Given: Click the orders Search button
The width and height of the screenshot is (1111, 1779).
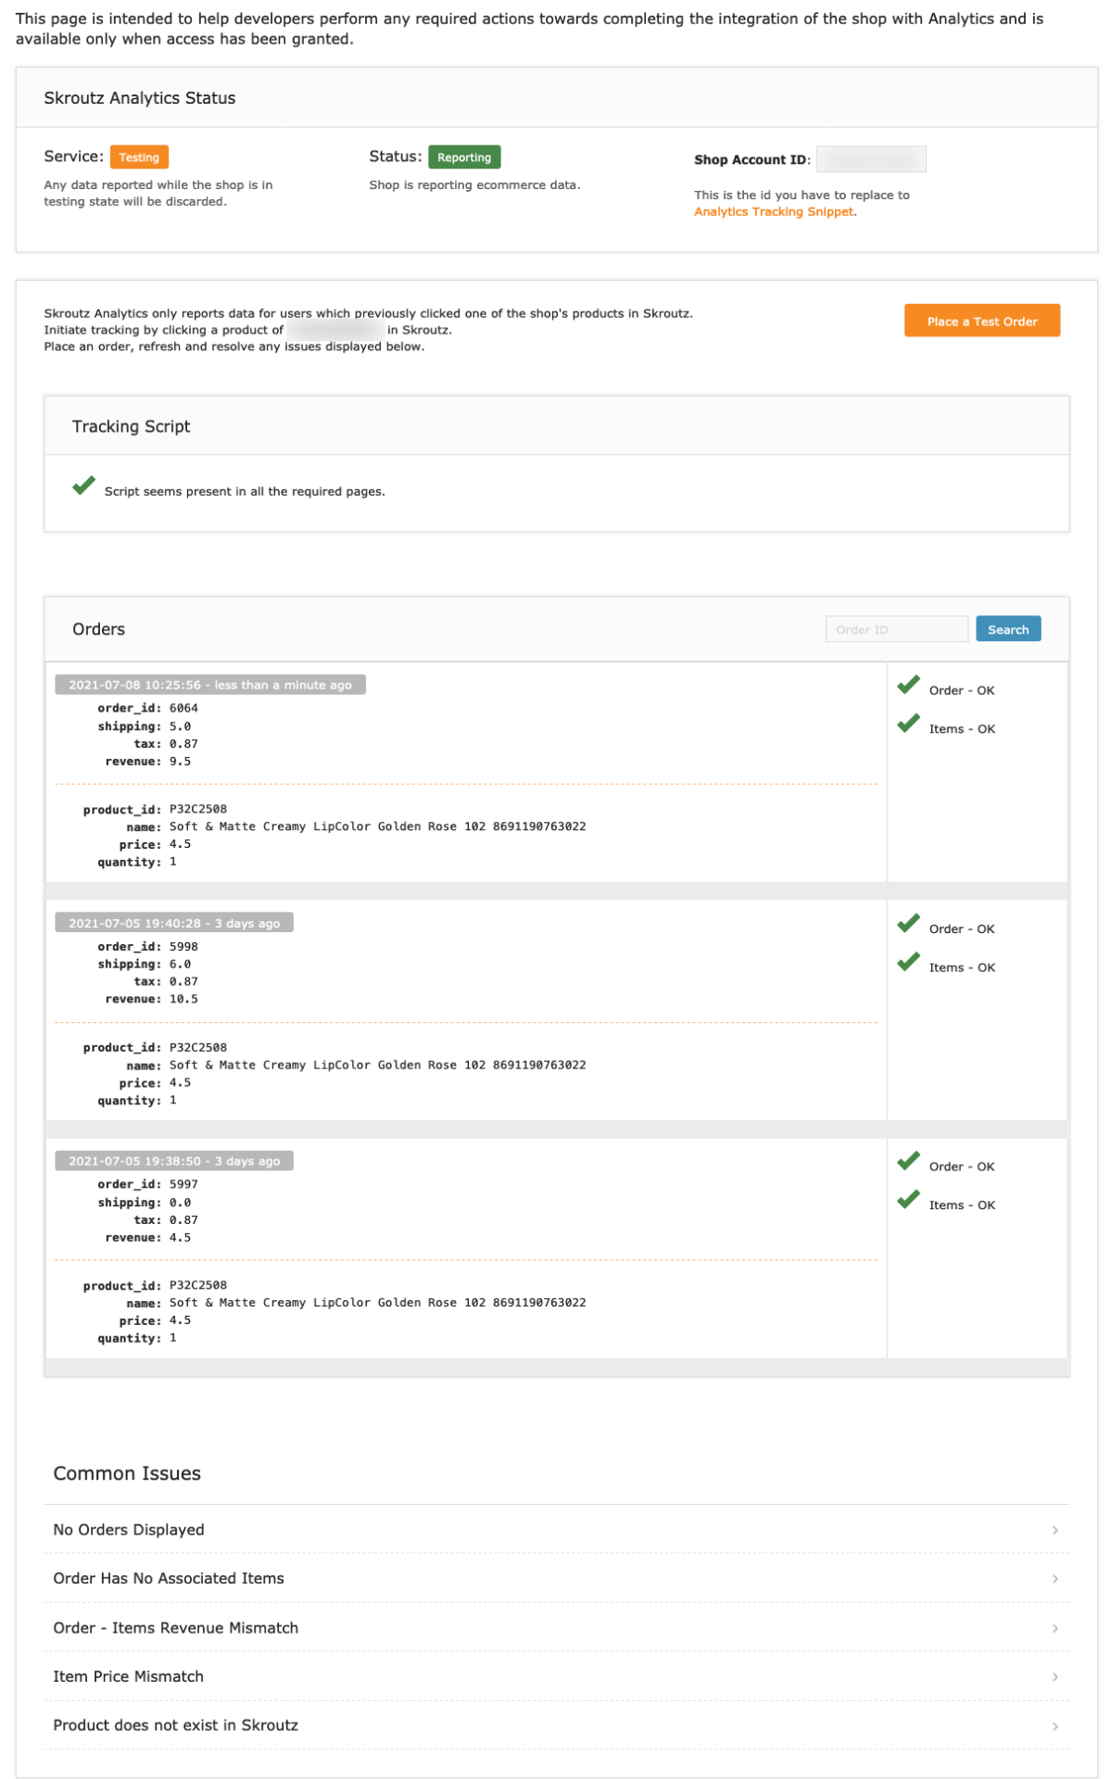Looking at the screenshot, I should (x=1007, y=630).
